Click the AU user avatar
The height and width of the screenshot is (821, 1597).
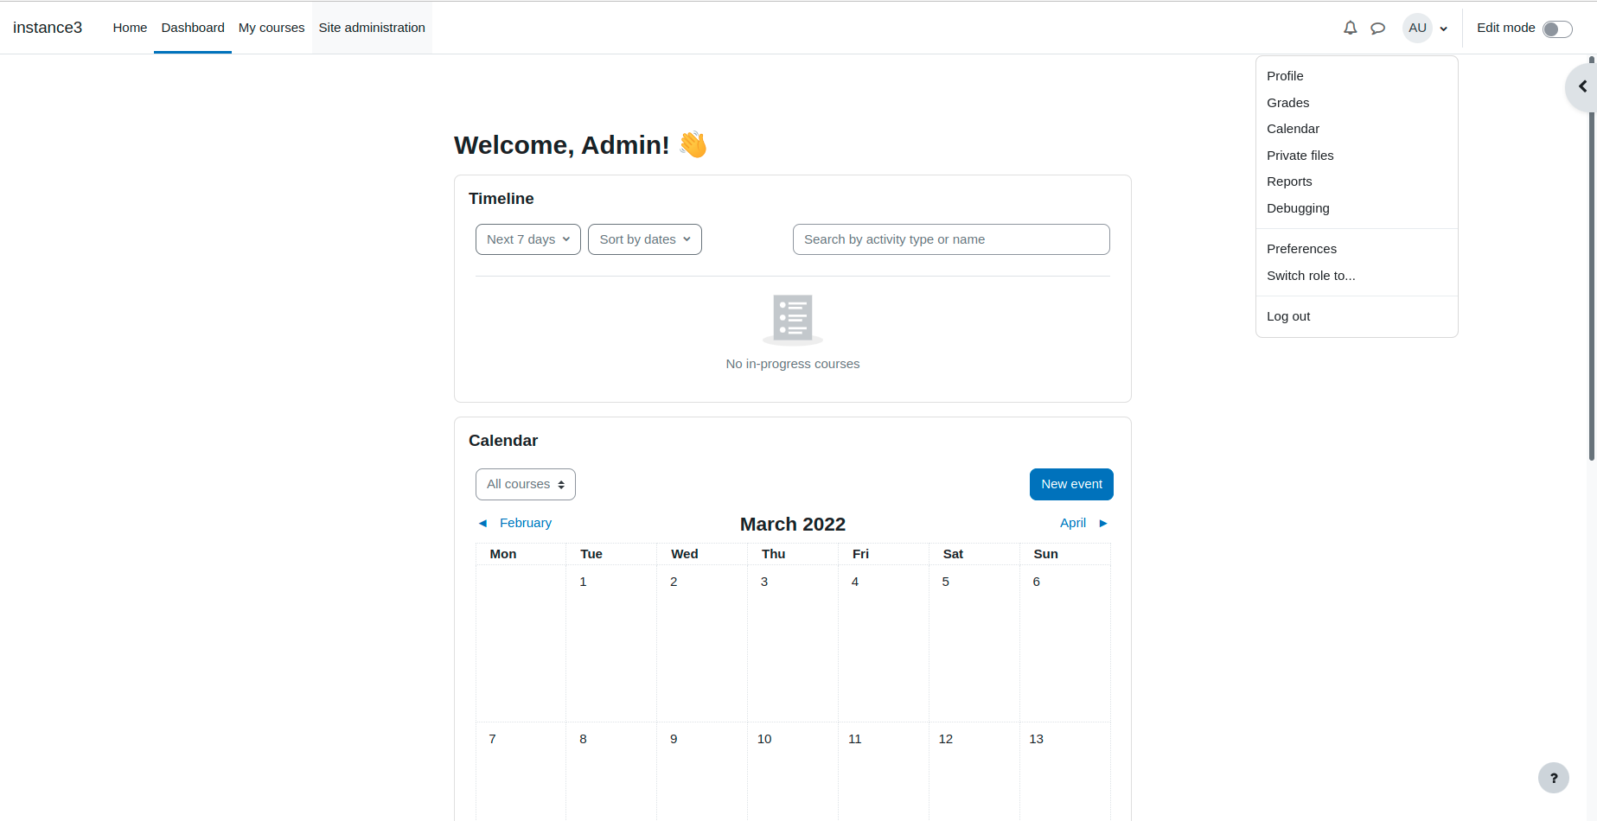[1417, 28]
